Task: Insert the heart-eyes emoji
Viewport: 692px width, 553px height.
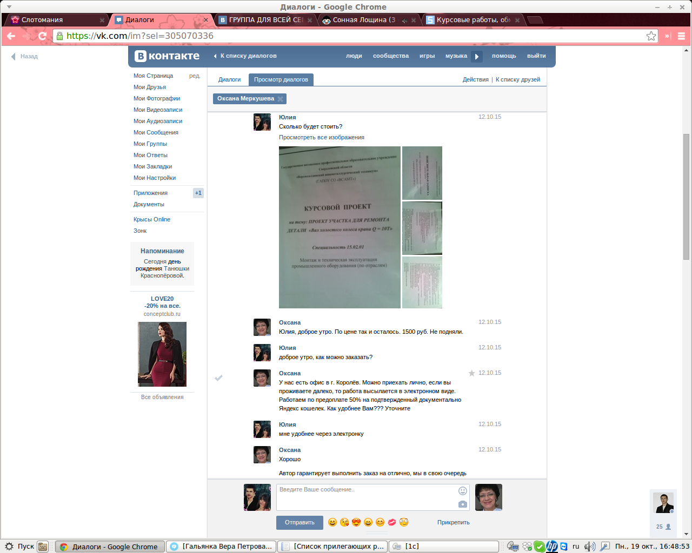Action: (x=356, y=522)
